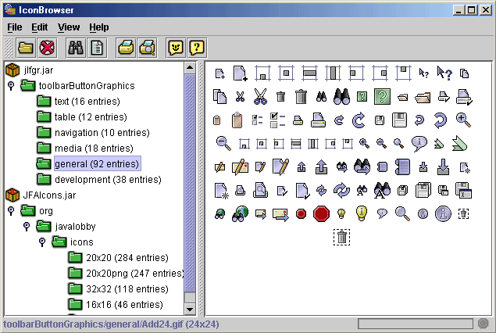
Task: Select the large red Stop sign icon
Action: (321, 213)
